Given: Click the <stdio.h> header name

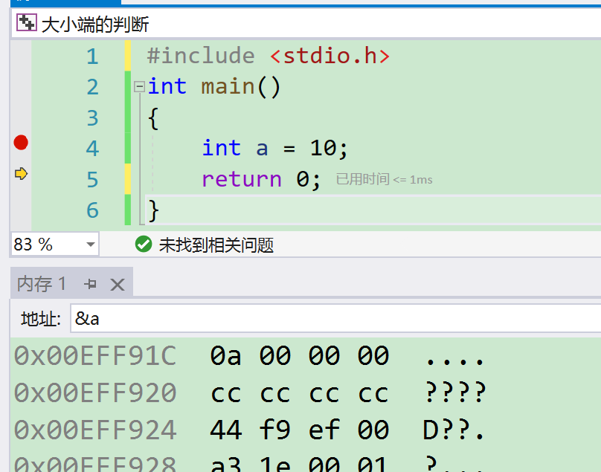Looking at the screenshot, I should 330,56.
